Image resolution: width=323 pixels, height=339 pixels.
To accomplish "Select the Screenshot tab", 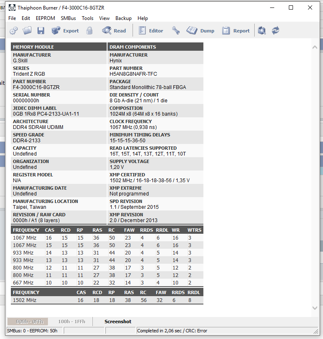I will 118,322.
